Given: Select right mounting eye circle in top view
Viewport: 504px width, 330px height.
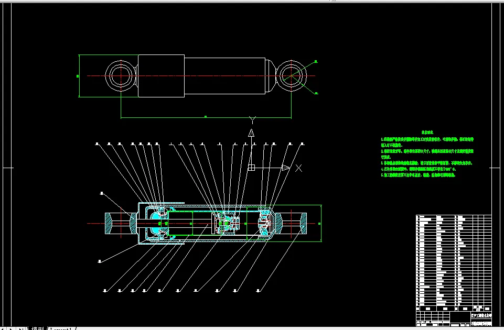Looking at the screenshot, I should (291, 76).
